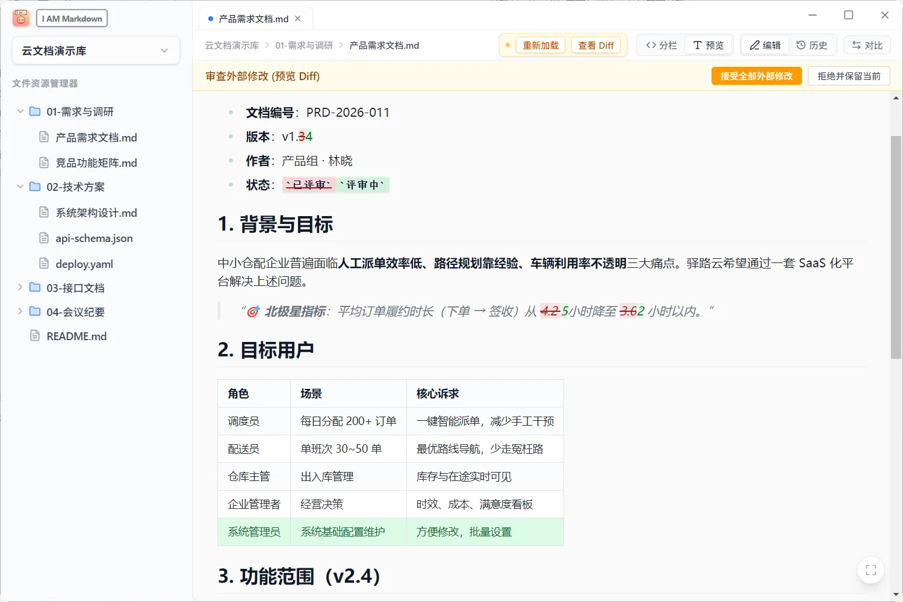Click the orange external-change indicator dot
Viewport: 903px width, 602px height.
(x=507, y=45)
